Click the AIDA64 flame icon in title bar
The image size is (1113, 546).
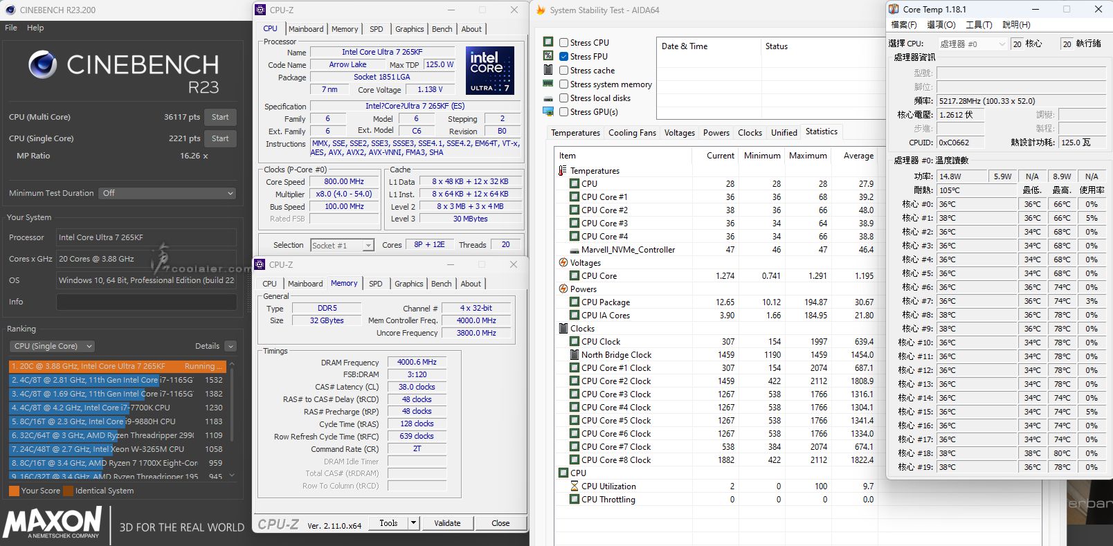[541, 10]
